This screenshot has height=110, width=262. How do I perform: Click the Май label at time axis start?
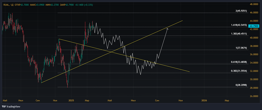coord(5,100)
